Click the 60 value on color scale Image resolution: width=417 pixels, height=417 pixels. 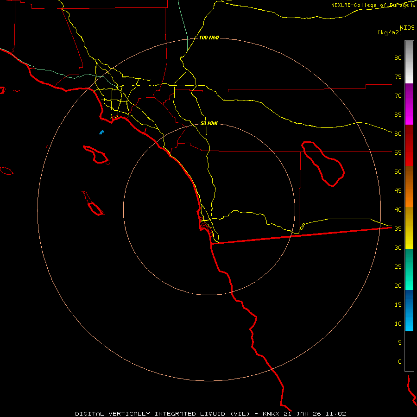pos(398,134)
